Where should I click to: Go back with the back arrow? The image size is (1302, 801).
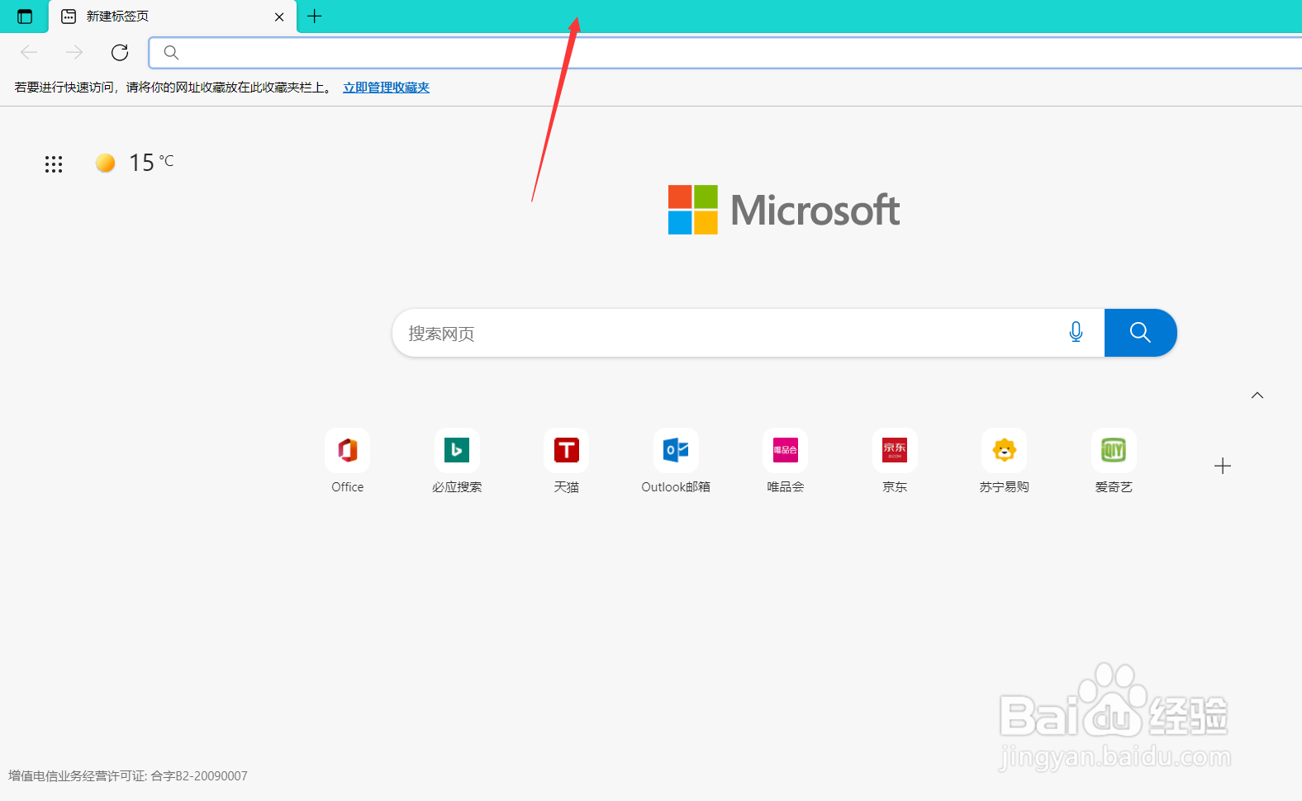coord(29,53)
